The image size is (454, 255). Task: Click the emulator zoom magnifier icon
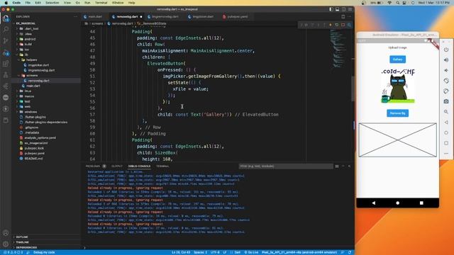click(x=446, y=112)
